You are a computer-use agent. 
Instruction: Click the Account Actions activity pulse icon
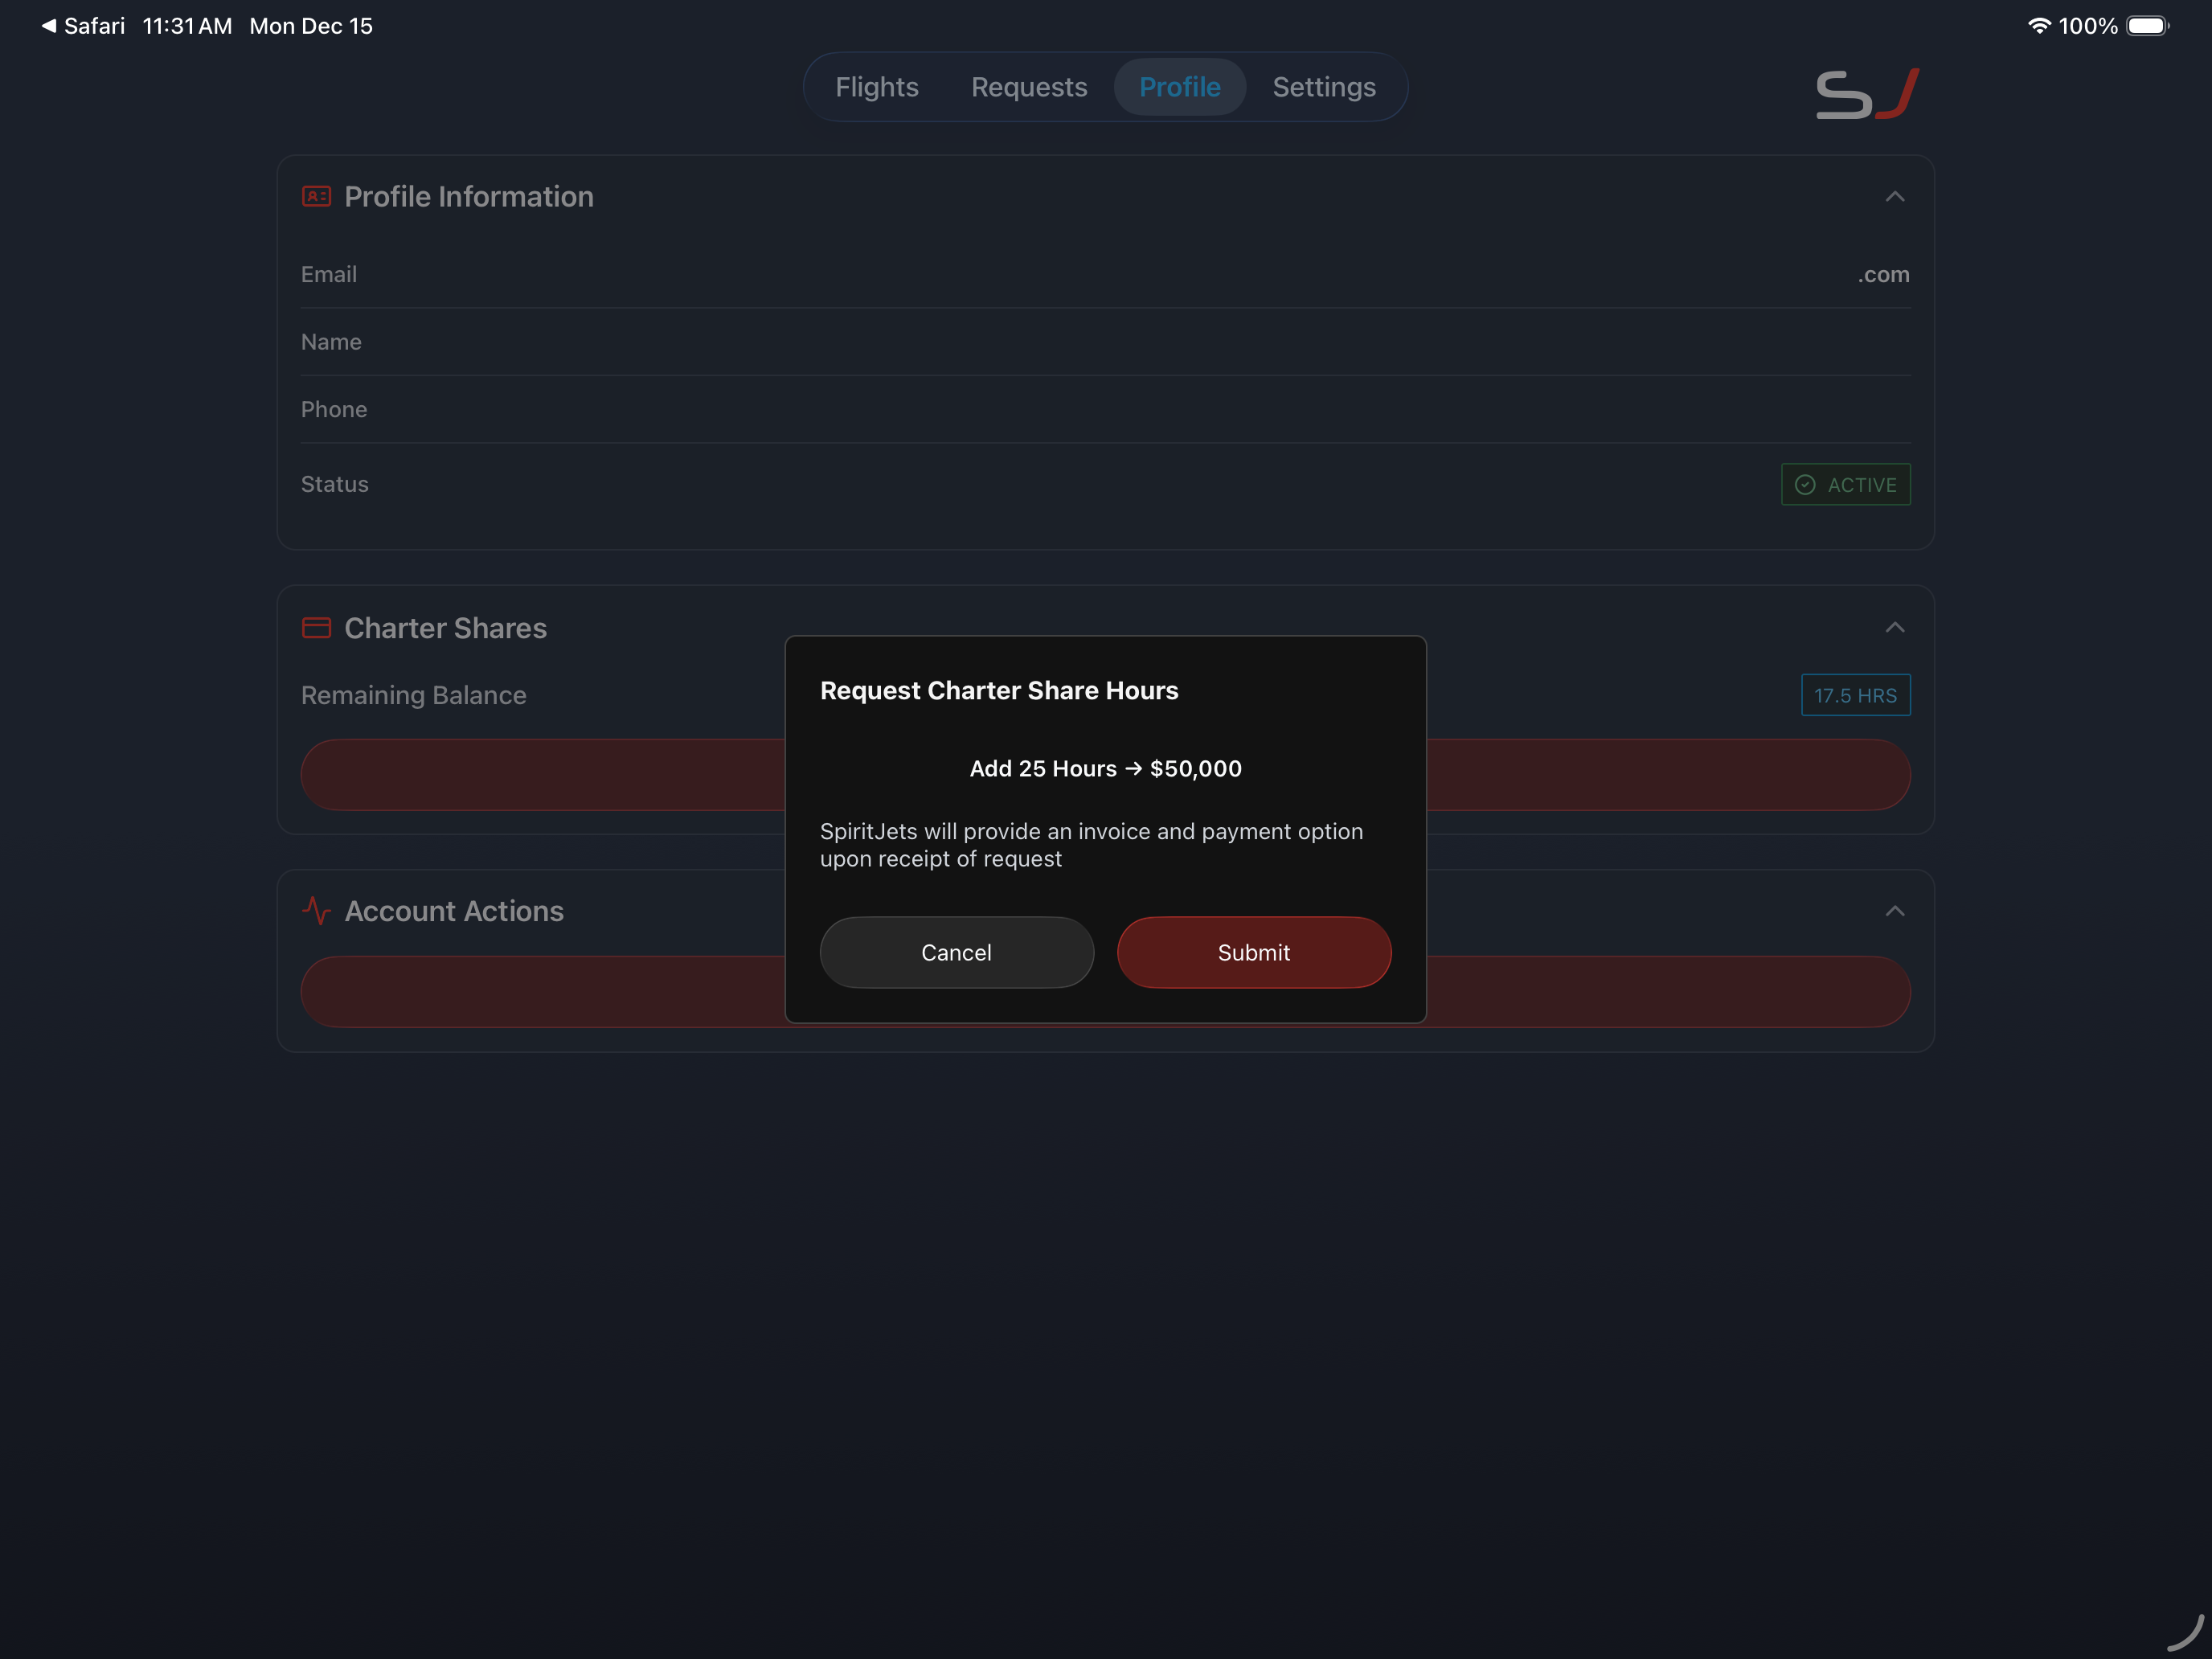(316, 911)
